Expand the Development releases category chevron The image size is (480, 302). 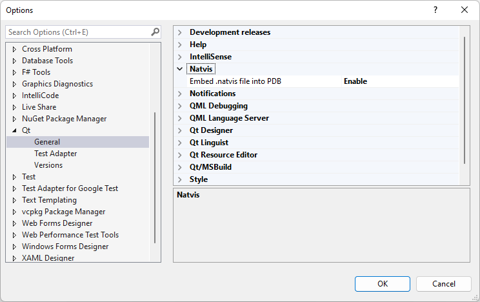pos(180,32)
